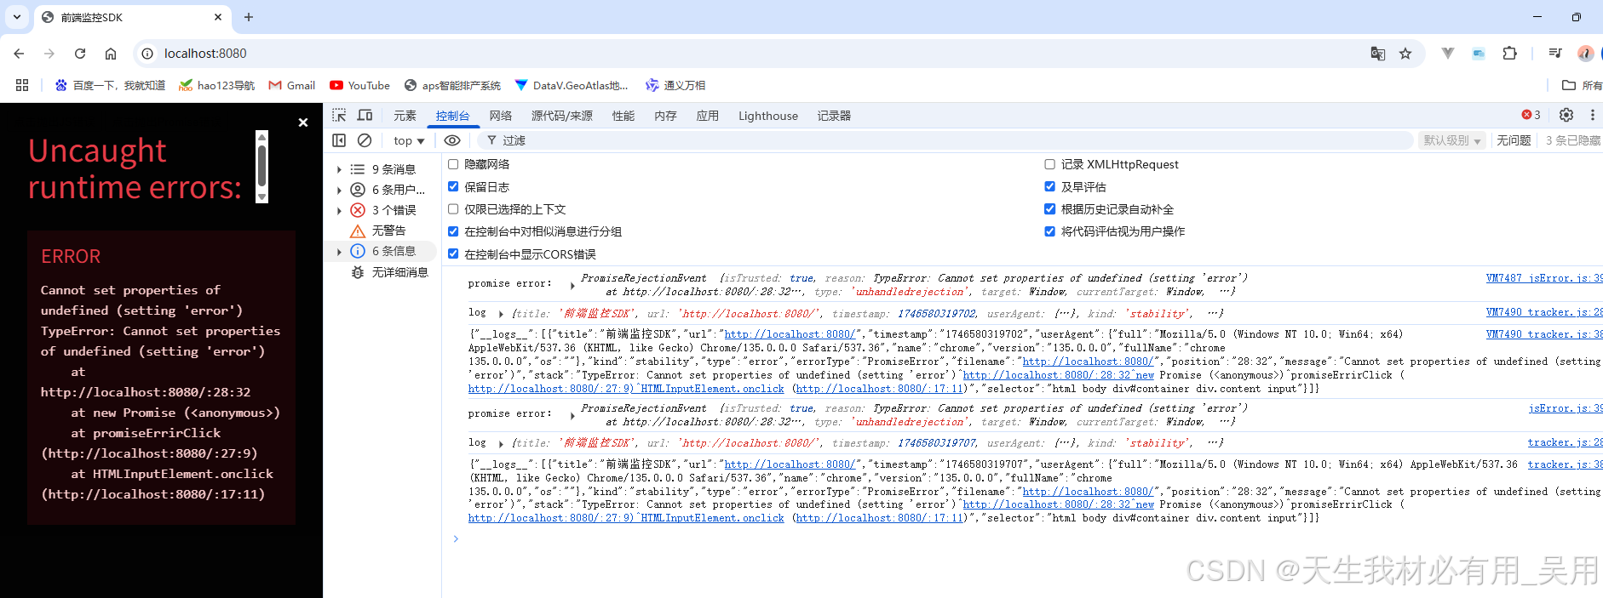This screenshot has width=1603, height=598.
Task: Open the Gmail bookmark
Action: 292,85
